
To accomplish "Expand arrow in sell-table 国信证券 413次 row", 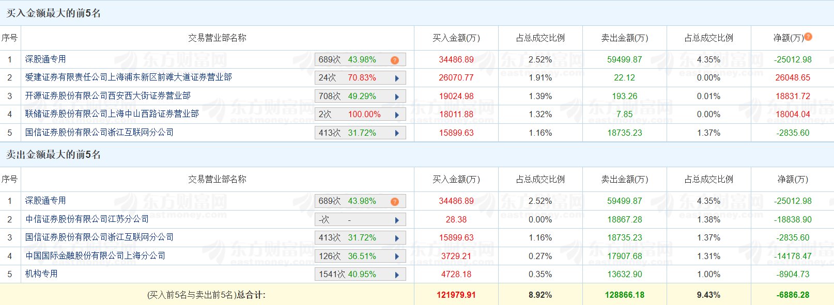I will point(397,238).
